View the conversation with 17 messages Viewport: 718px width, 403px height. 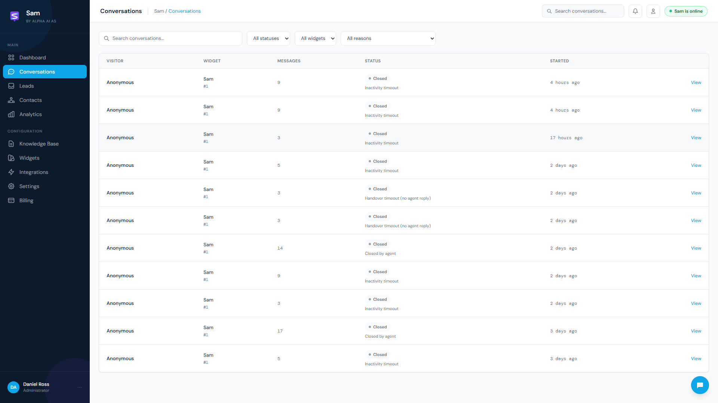(696, 331)
